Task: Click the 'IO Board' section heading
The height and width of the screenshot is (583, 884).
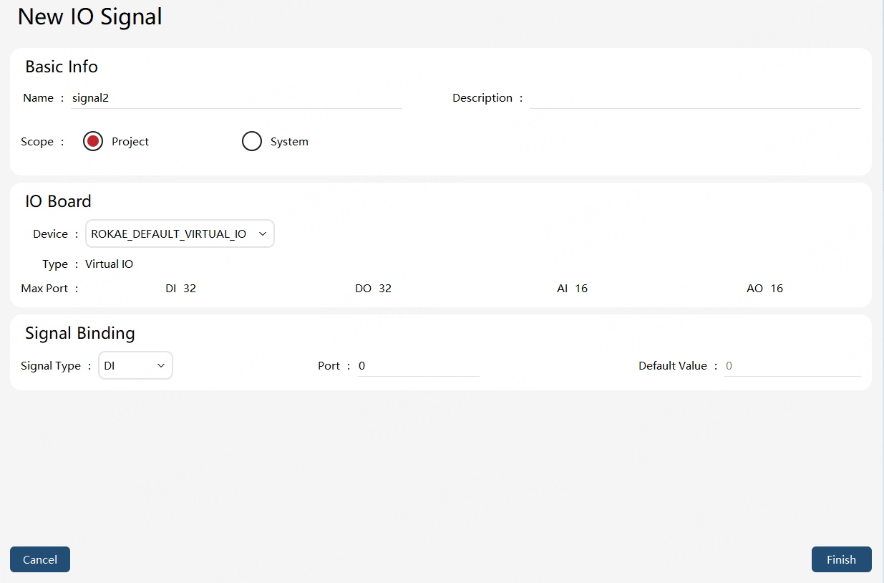Action: click(58, 201)
